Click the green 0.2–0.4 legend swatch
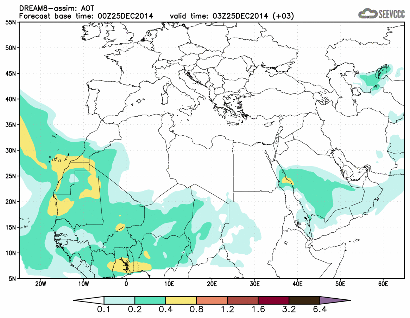Screen dimensions: 410x318 (150, 300)
